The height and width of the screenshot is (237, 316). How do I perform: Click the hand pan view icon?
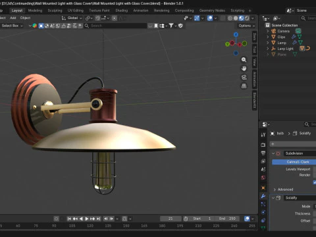pyautogui.click(x=244, y=68)
